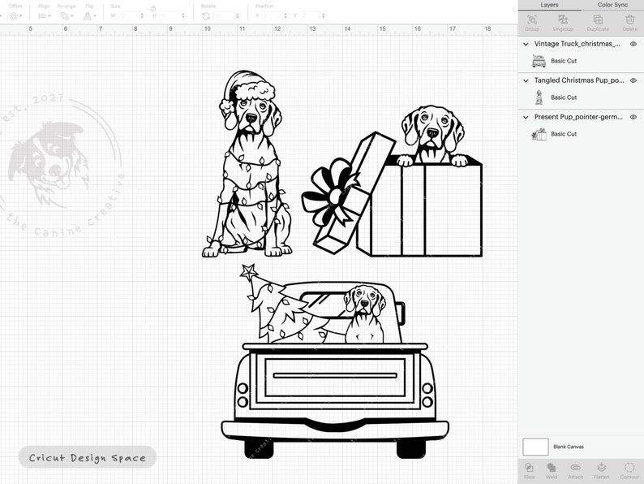Adjust the Position X stepper arrows
The image size is (644, 484).
pos(285,15)
